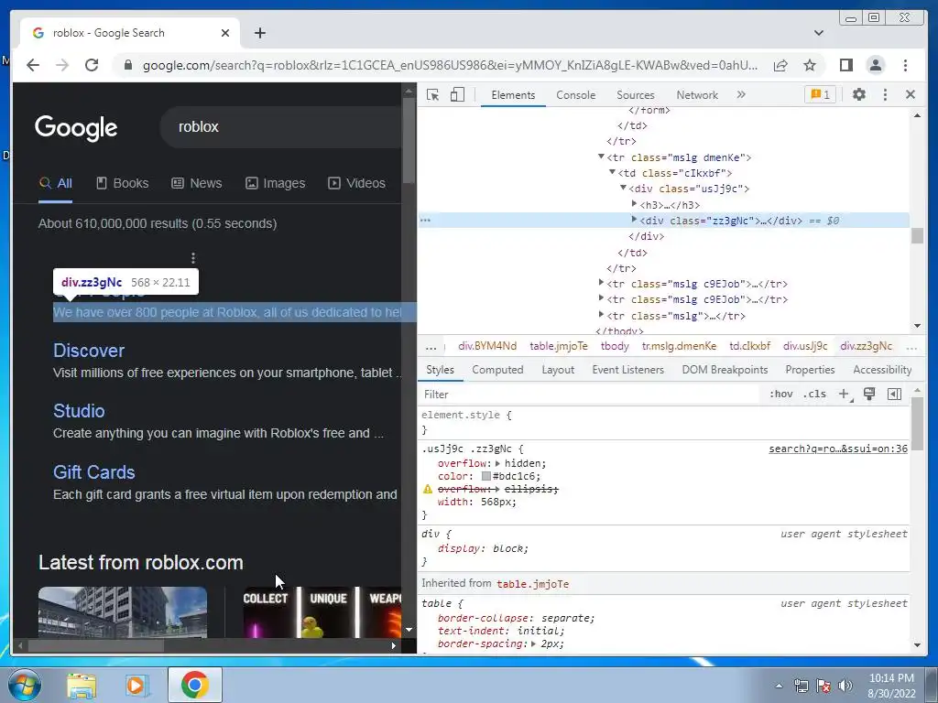Toggle computed styles sidebar icon
Screen dimensions: 938x703
point(894,394)
